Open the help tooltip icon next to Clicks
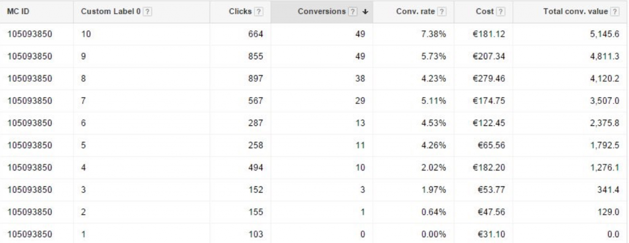Screen dimensions: 629x243 (259, 12)
